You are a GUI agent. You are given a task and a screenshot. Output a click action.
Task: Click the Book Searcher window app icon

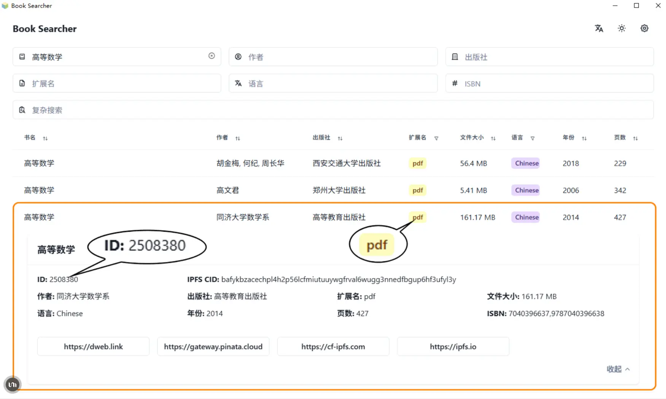point(5,6)
